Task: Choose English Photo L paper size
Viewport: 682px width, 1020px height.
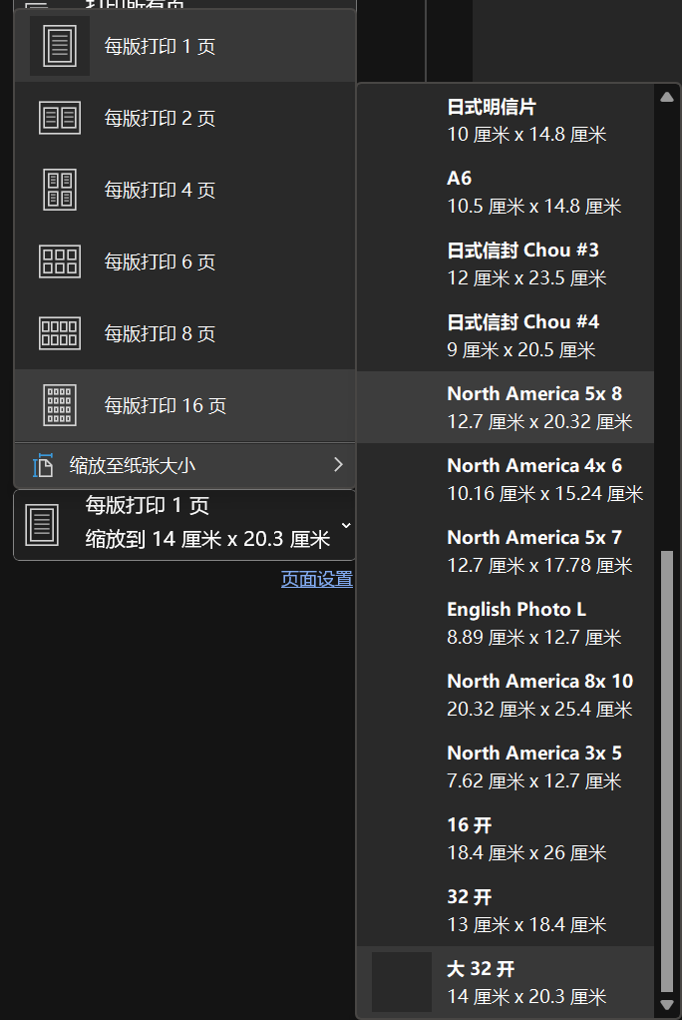Action: [533, 623]
